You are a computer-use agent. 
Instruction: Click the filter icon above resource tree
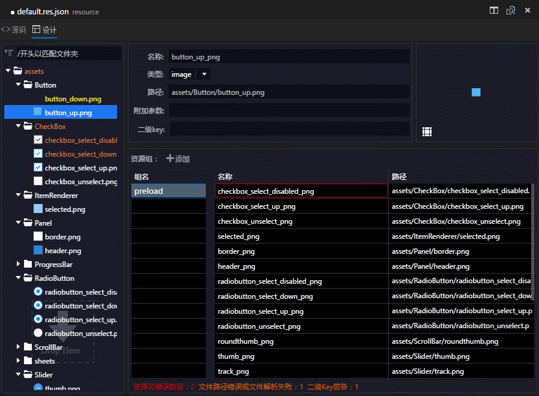tap(7, 53)
